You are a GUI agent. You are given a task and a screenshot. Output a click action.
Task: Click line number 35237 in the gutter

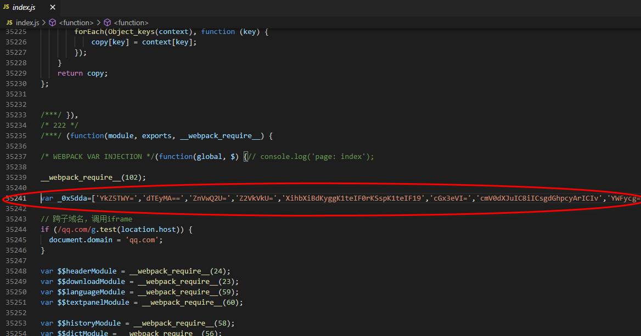[x=16, y=157]
